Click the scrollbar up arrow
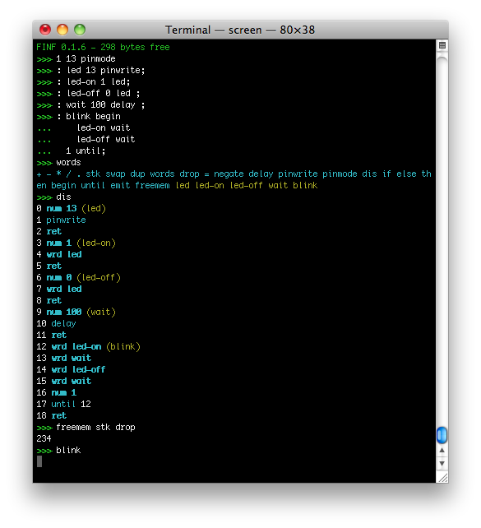Screen dimensions: 481x528 point(442,450)
